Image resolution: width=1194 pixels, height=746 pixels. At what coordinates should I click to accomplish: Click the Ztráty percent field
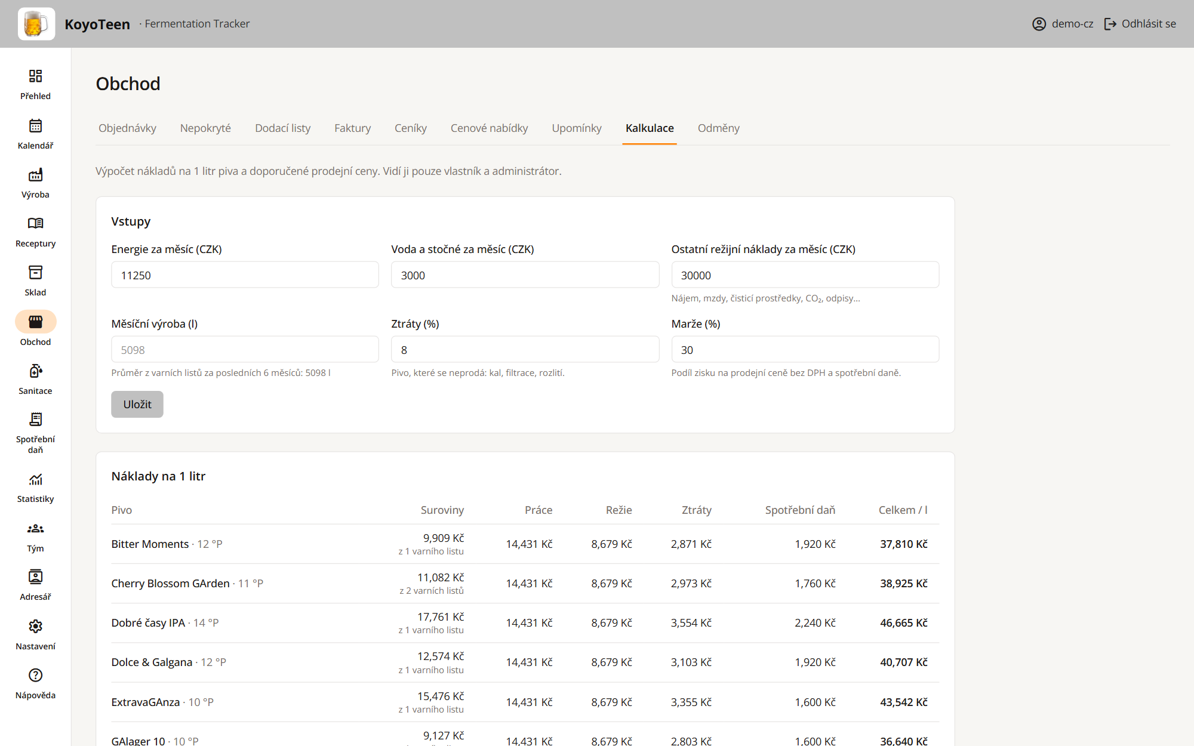525,350
